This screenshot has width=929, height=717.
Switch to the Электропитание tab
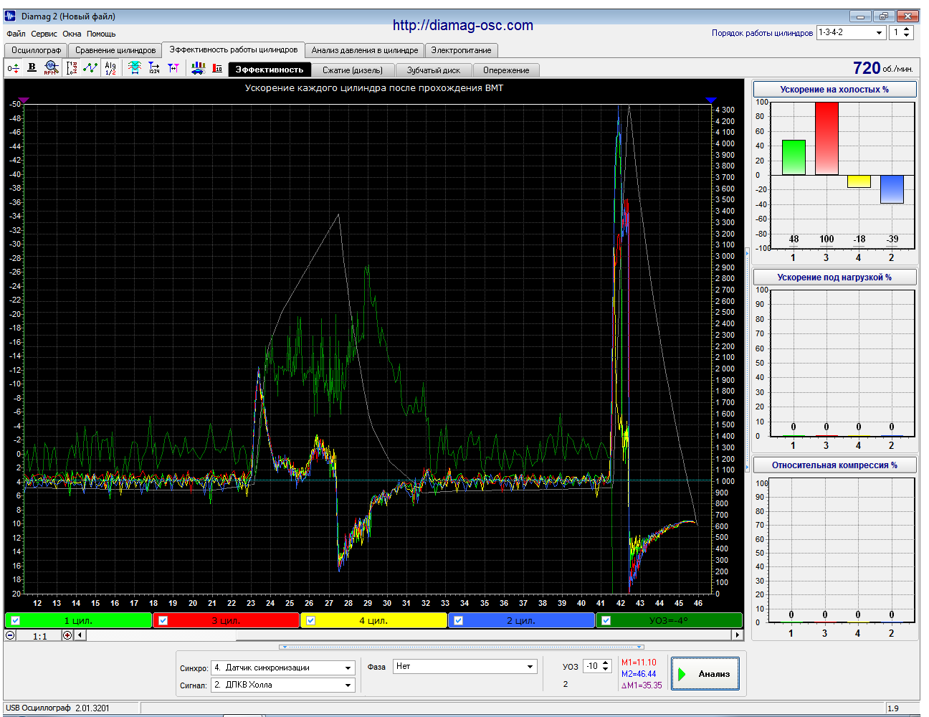tap(461, 50)
